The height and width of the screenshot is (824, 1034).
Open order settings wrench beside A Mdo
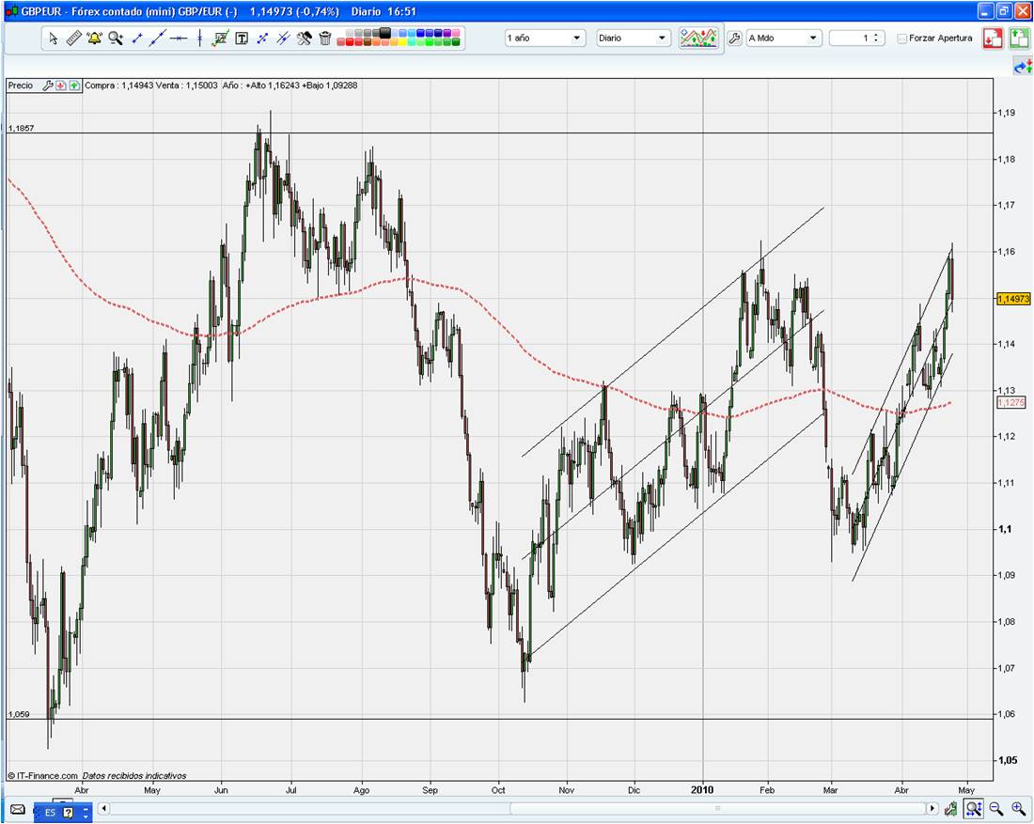click(734, 39)
